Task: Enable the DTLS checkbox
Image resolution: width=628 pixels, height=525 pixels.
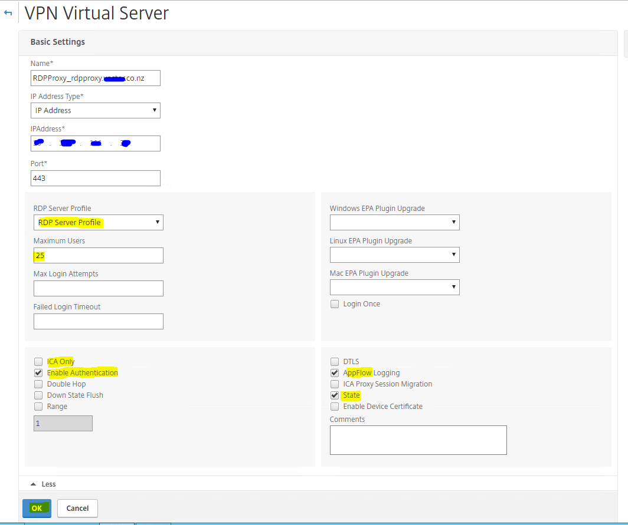Action: coord(335,361)
